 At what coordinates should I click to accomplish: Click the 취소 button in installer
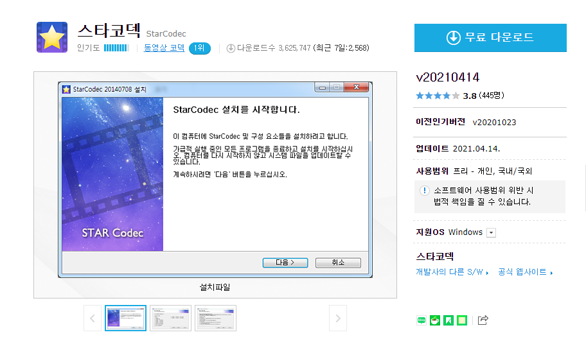(338, 263)
